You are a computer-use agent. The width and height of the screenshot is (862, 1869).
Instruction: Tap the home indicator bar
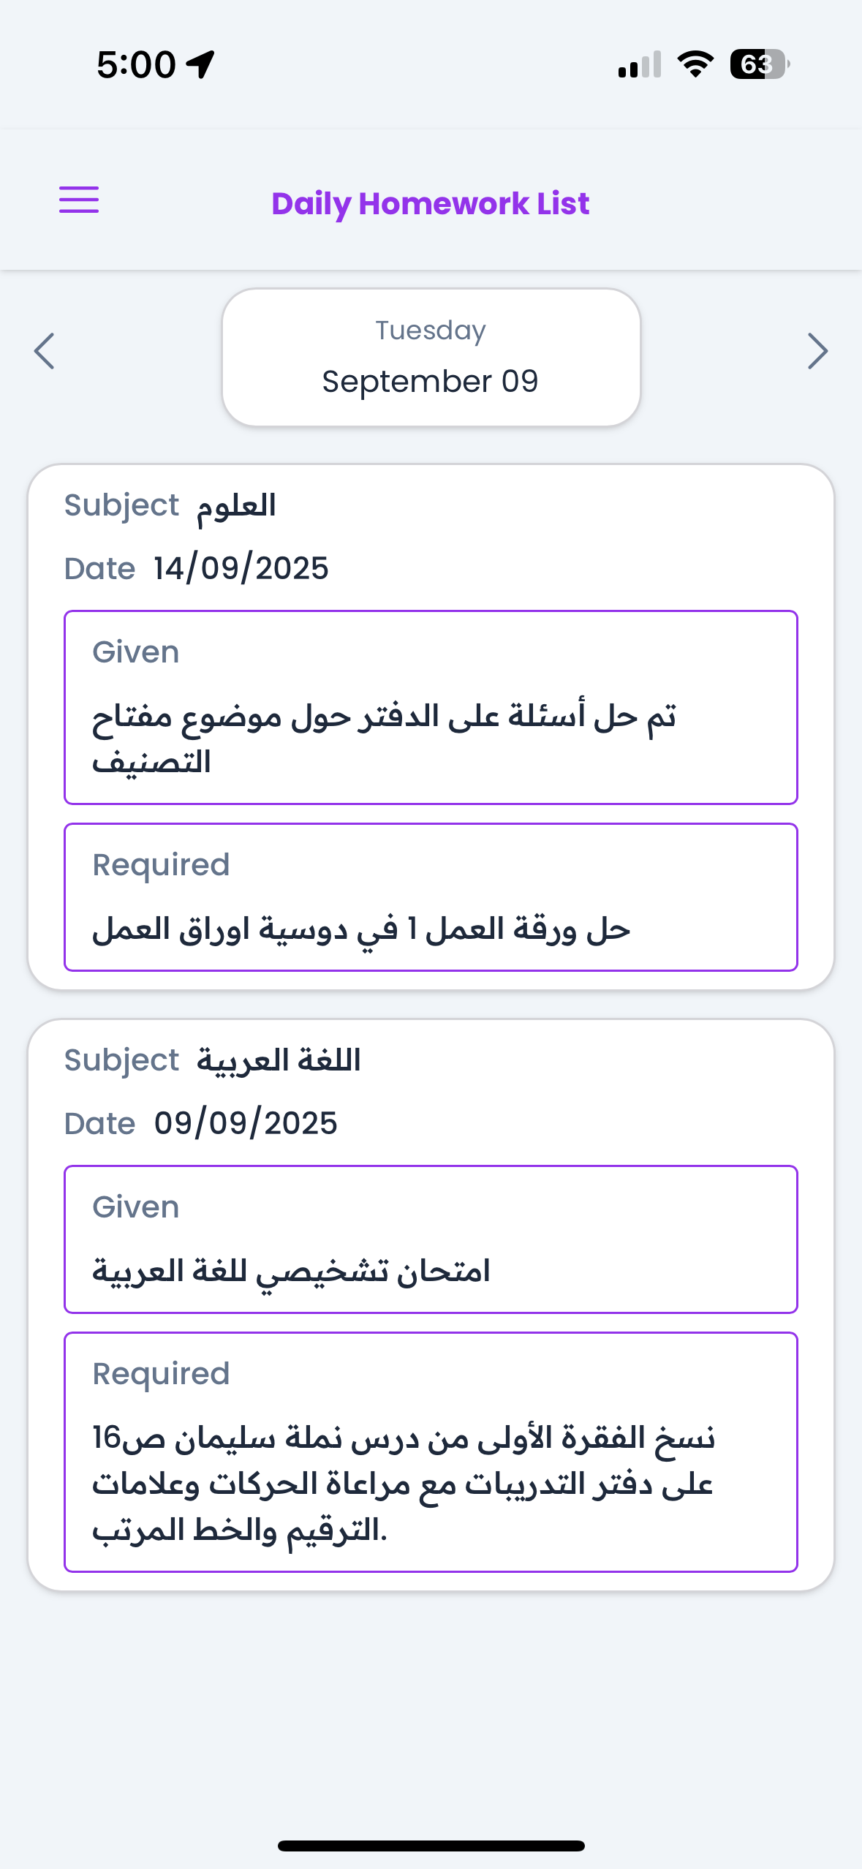point(431,1846)
